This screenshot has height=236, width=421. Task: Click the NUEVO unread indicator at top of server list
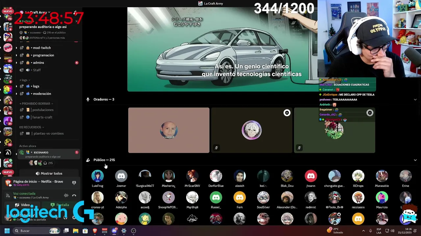click(8, 11)
